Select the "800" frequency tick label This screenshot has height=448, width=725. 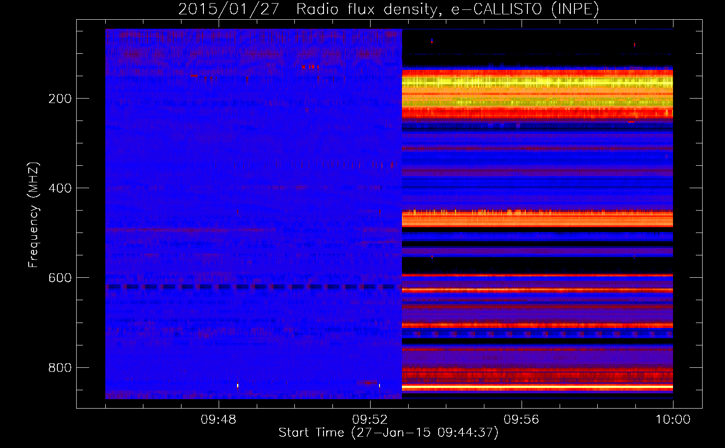click(60, 368)
